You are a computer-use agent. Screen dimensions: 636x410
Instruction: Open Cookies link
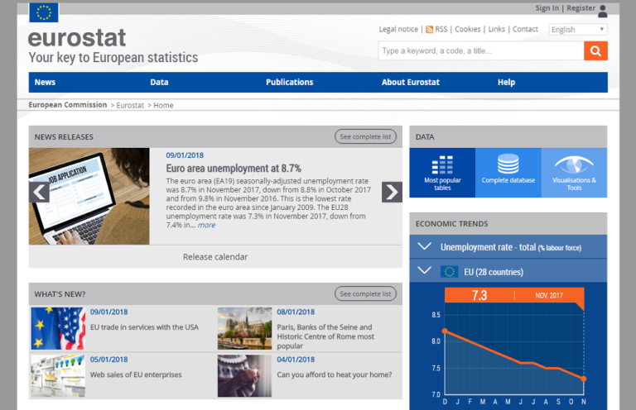[x=467, y=29]
